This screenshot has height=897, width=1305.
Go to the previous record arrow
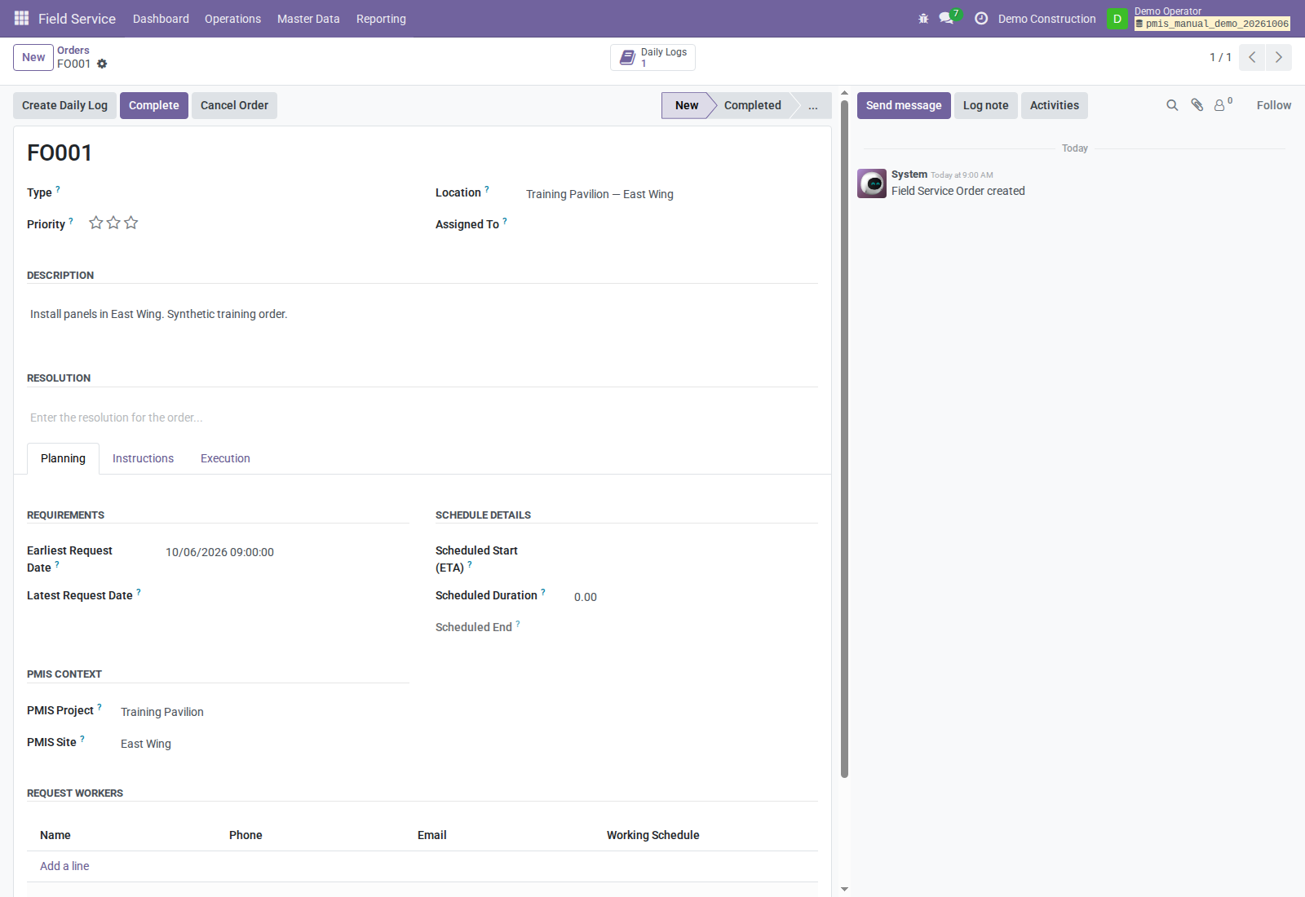tap(1252, 57)
